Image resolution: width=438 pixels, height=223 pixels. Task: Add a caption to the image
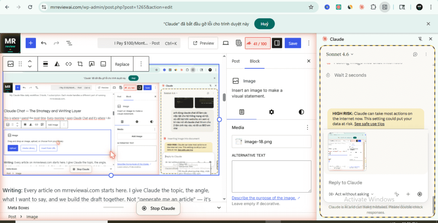pos(103,64)
